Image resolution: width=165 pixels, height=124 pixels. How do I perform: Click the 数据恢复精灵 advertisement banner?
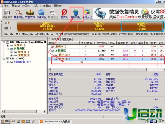pos(129,14)
